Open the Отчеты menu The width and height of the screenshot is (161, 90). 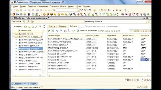point(63,6)
